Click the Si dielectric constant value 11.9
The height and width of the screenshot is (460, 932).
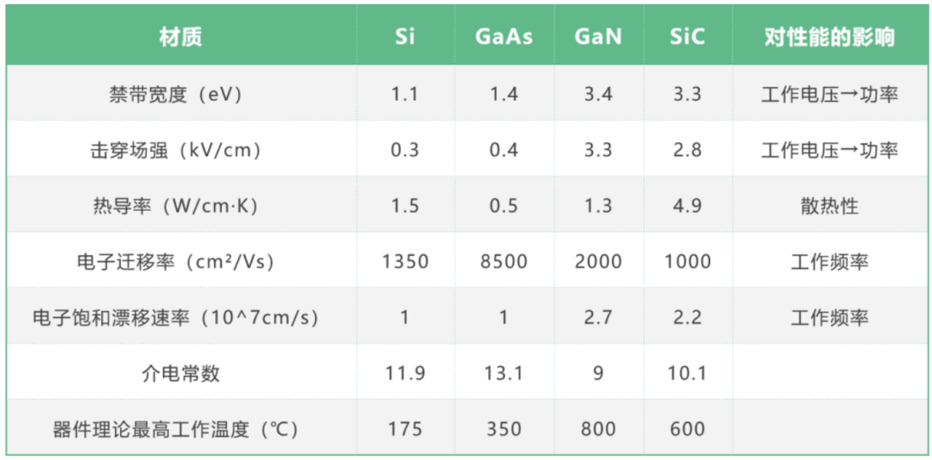coord(405,373)
